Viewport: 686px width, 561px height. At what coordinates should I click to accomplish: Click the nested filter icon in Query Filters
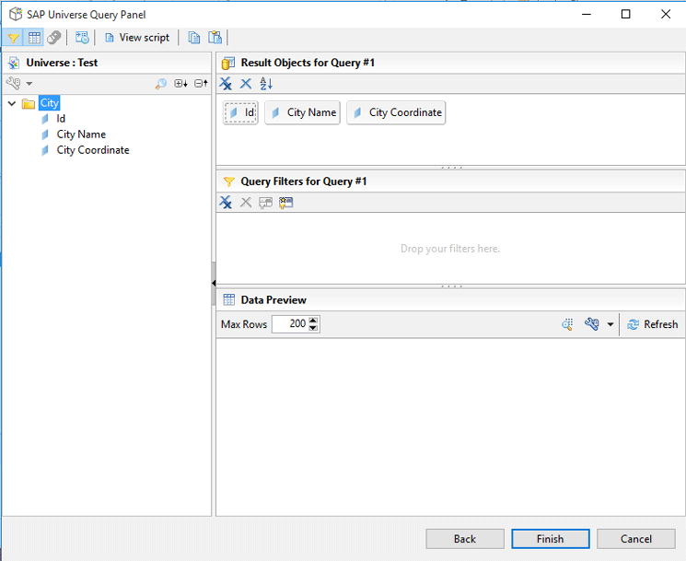[265, 203]
